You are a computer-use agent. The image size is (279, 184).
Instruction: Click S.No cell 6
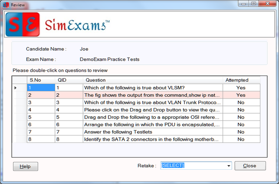point(41,125)
